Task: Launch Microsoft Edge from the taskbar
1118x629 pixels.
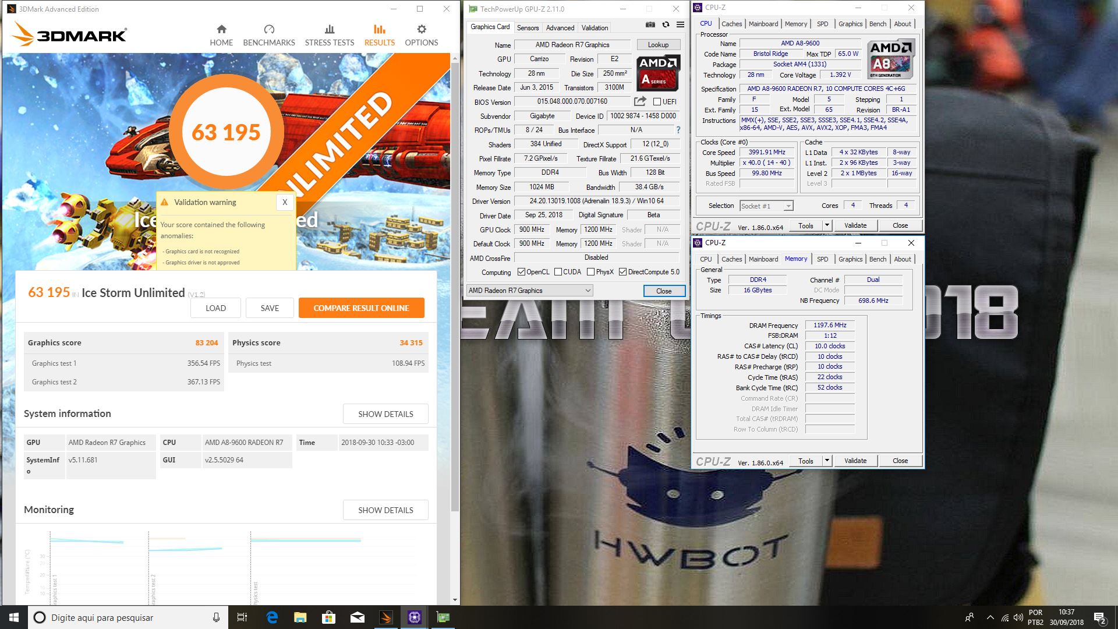Action: [272, 617]
